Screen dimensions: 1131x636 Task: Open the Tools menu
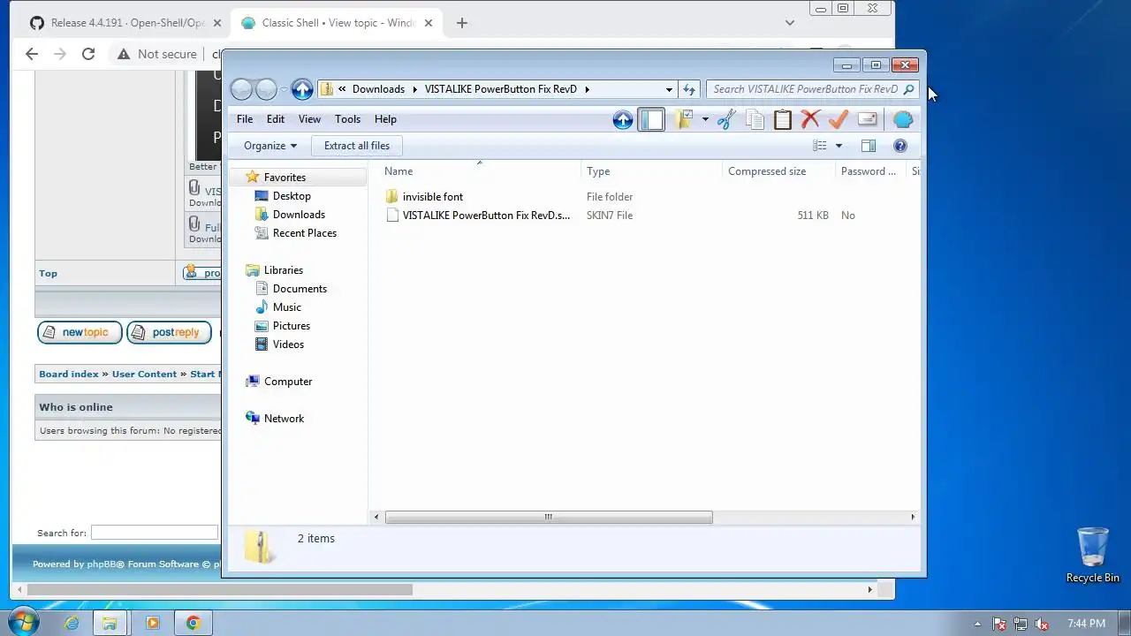347,119
